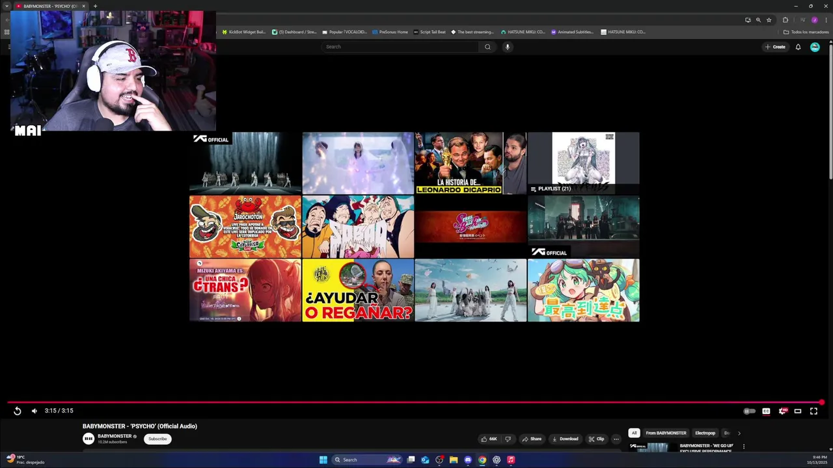Expand Todos los marcadores folder
Viewport: 833px width, 468px height.
pyautogui.click(x=806, y=32)
